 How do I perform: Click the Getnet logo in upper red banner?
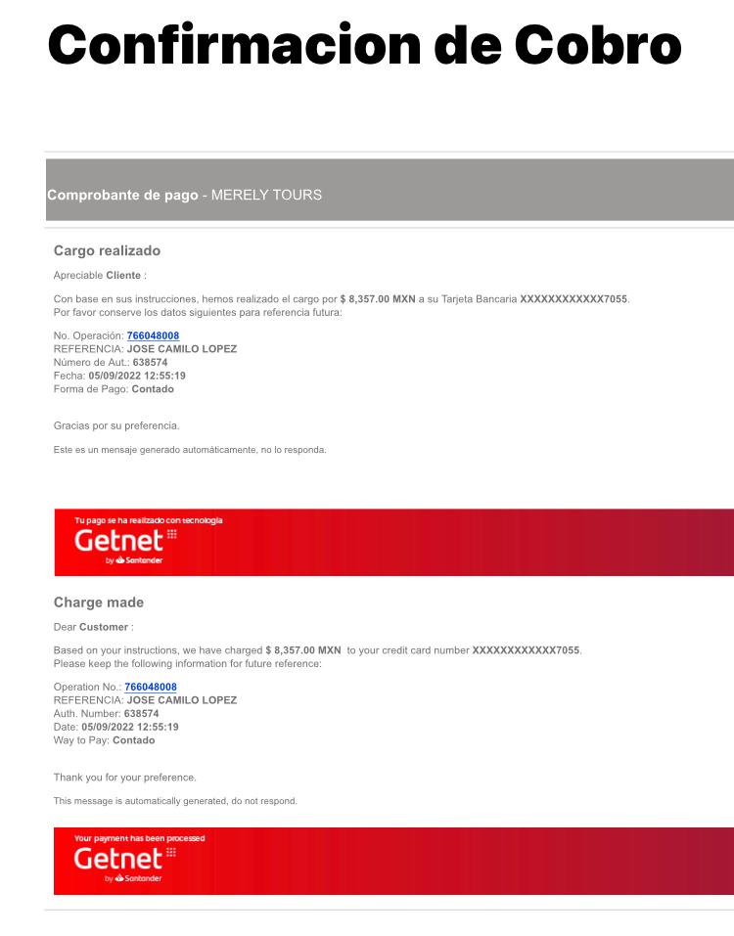[x=118, y=541]
